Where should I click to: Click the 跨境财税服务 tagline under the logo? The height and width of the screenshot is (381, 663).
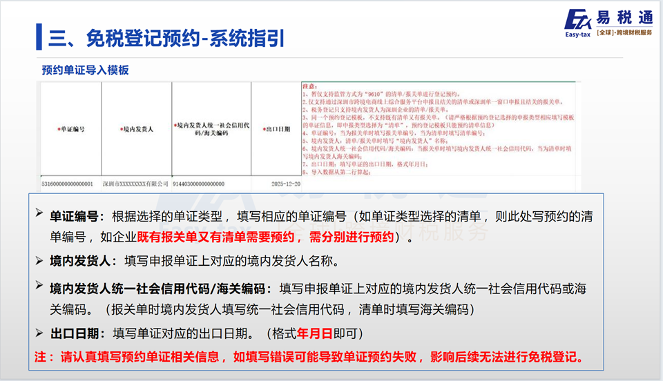[x=624, y=32]
